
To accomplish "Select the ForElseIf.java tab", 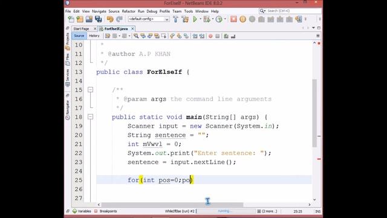I will pyautogui.click(x=116, y=29).
